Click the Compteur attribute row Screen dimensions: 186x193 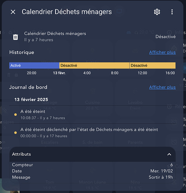(x=92, y=165)
